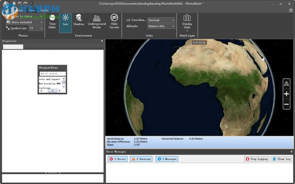Click the compass north navigation icon

click(x=286, y=84)
